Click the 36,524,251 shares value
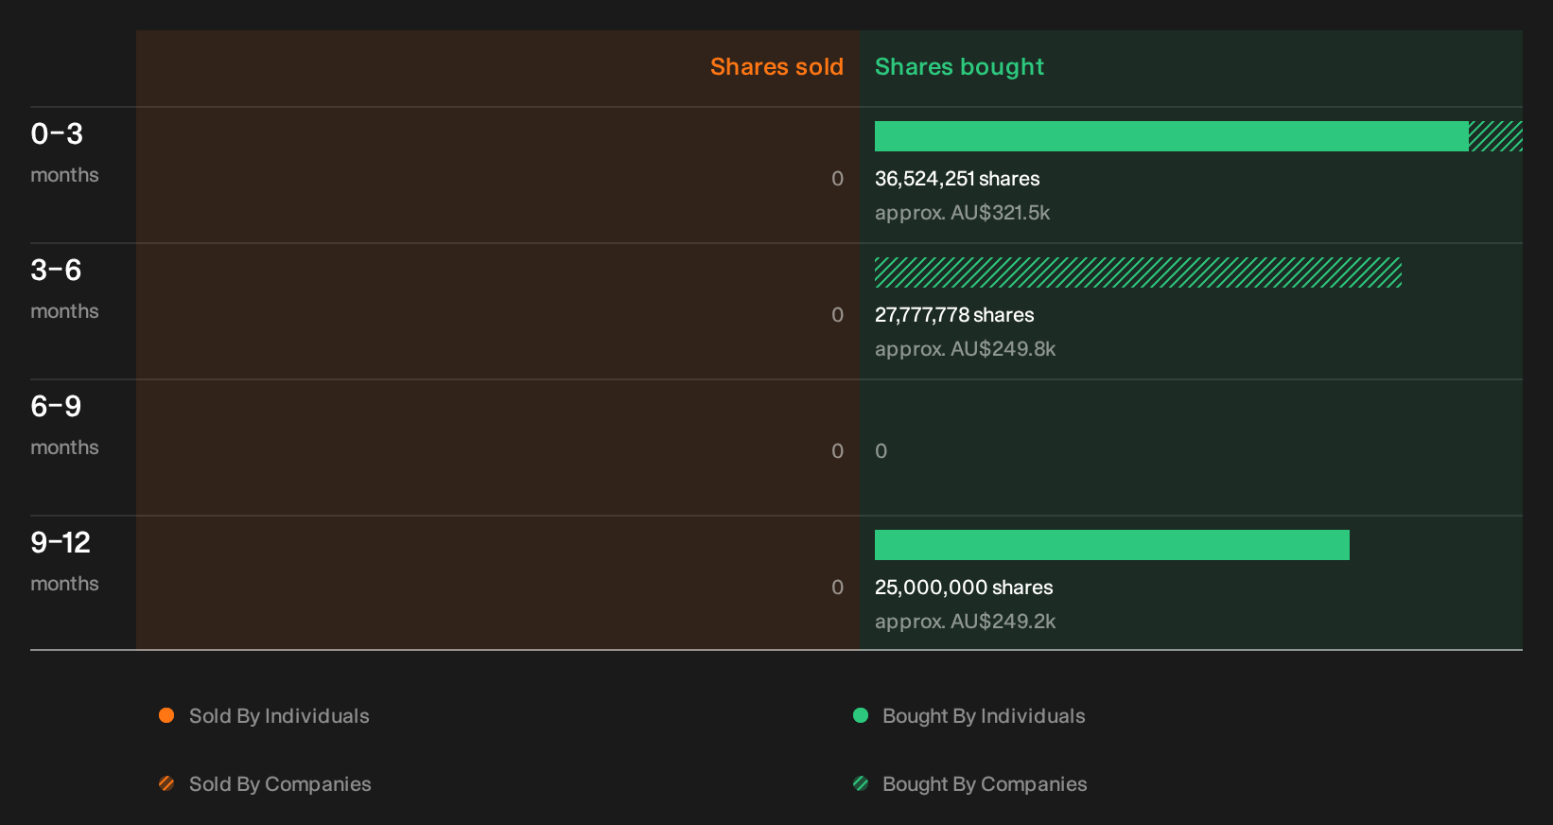This screenshot has width=1553, height=825. 957,179
